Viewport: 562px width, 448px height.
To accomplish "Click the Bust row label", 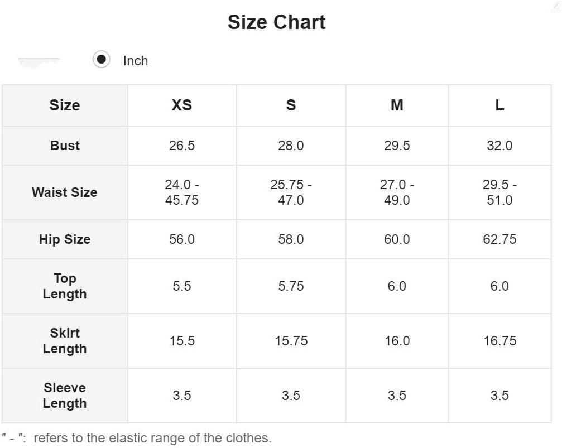I will click(65, 146).
